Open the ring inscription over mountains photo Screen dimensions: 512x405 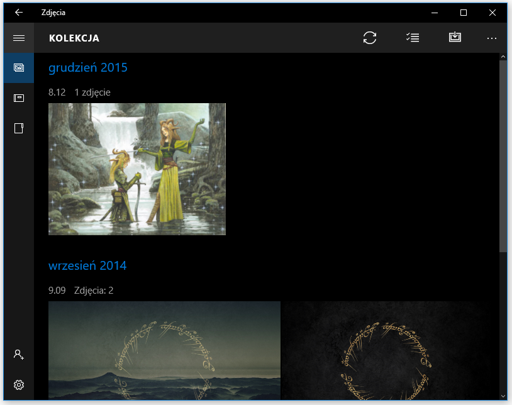(164, 350)
